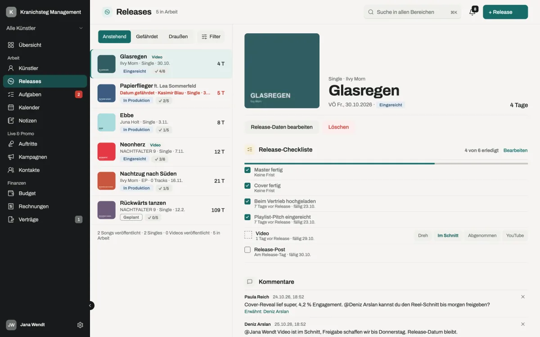The image size is (540, 337).
Task: Open Jana Wendt user menu
Action: (32, 325)
